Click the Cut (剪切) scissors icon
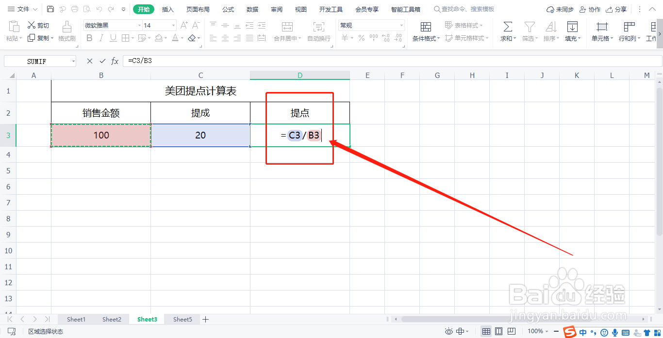This screenshot has height=338, width=663. [x=32, y=25]
